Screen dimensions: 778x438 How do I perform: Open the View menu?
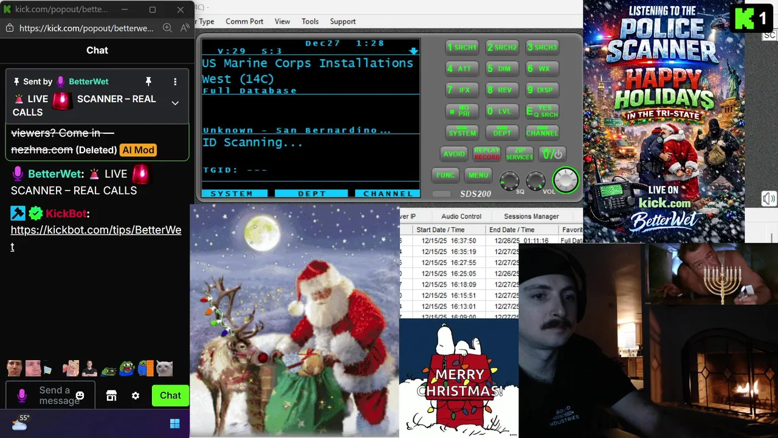pos(282,21)
